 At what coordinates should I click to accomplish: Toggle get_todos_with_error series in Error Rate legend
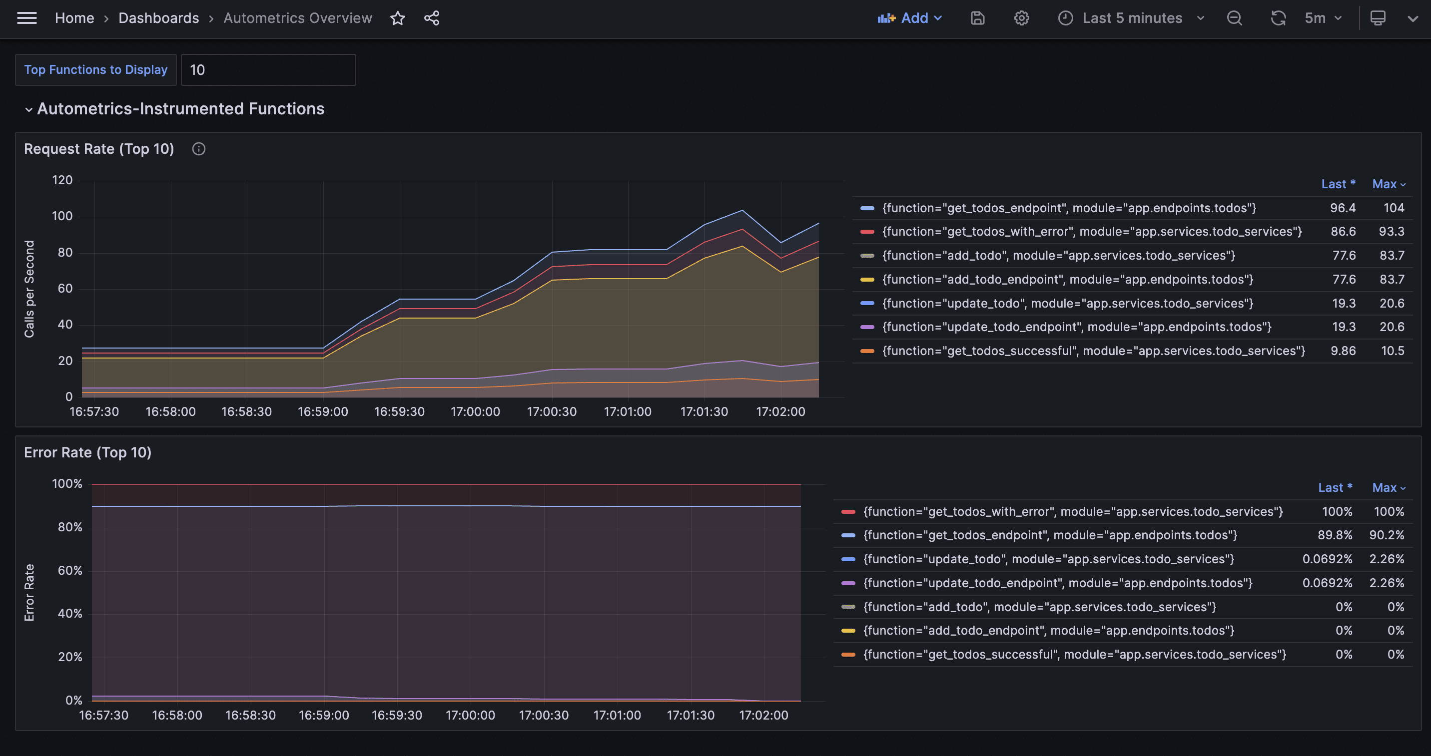1073,512
